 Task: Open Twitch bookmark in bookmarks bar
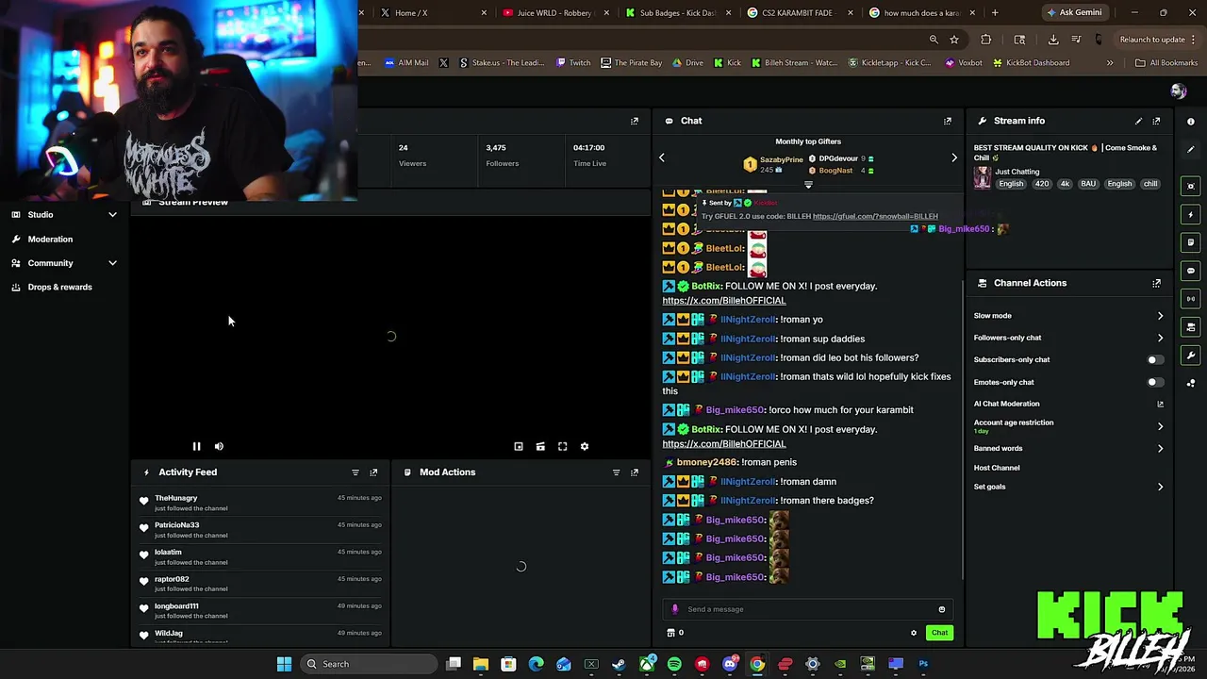coord(573,63)
